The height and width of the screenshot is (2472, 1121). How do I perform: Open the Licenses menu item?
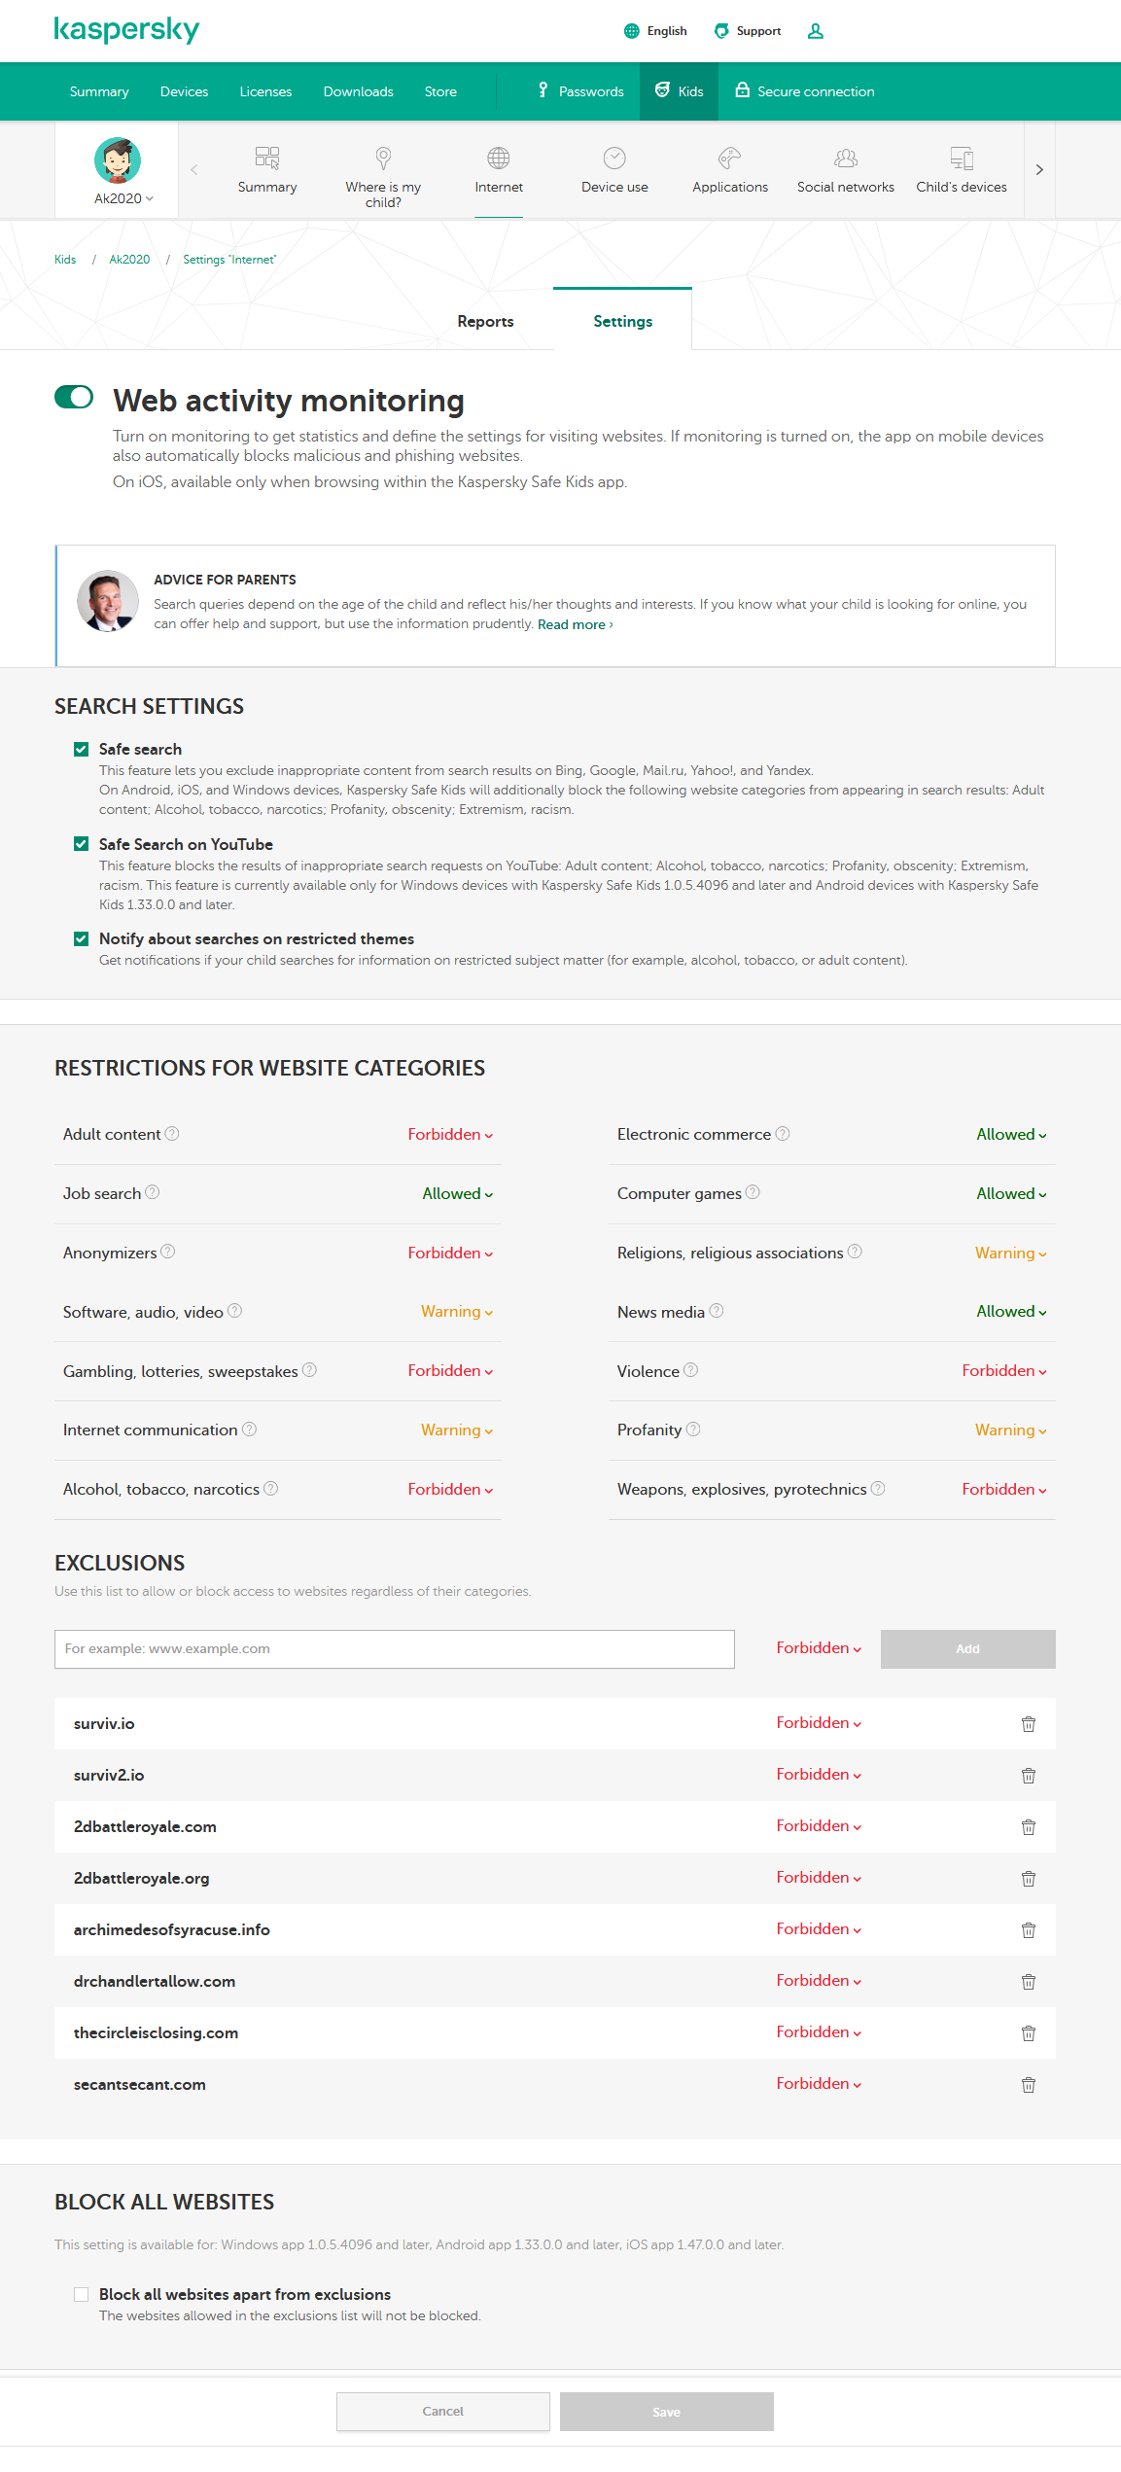click(x=265, y=91)
